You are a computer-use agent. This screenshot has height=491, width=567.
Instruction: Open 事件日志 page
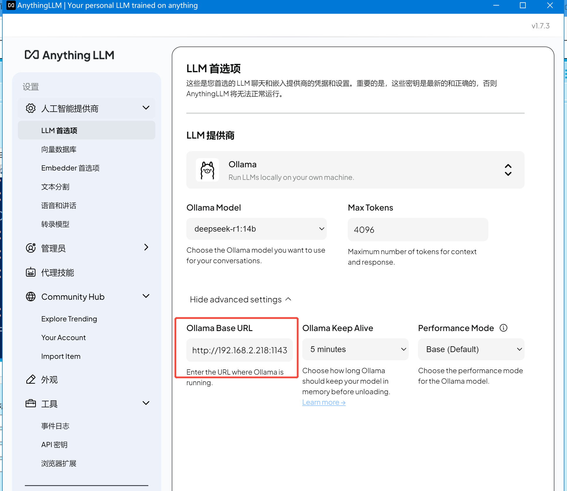pyautogui.click(x=55, y=426)
